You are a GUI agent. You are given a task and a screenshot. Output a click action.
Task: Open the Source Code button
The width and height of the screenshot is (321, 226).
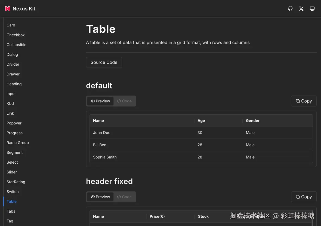pyautogui.click(x=104, y=62)
